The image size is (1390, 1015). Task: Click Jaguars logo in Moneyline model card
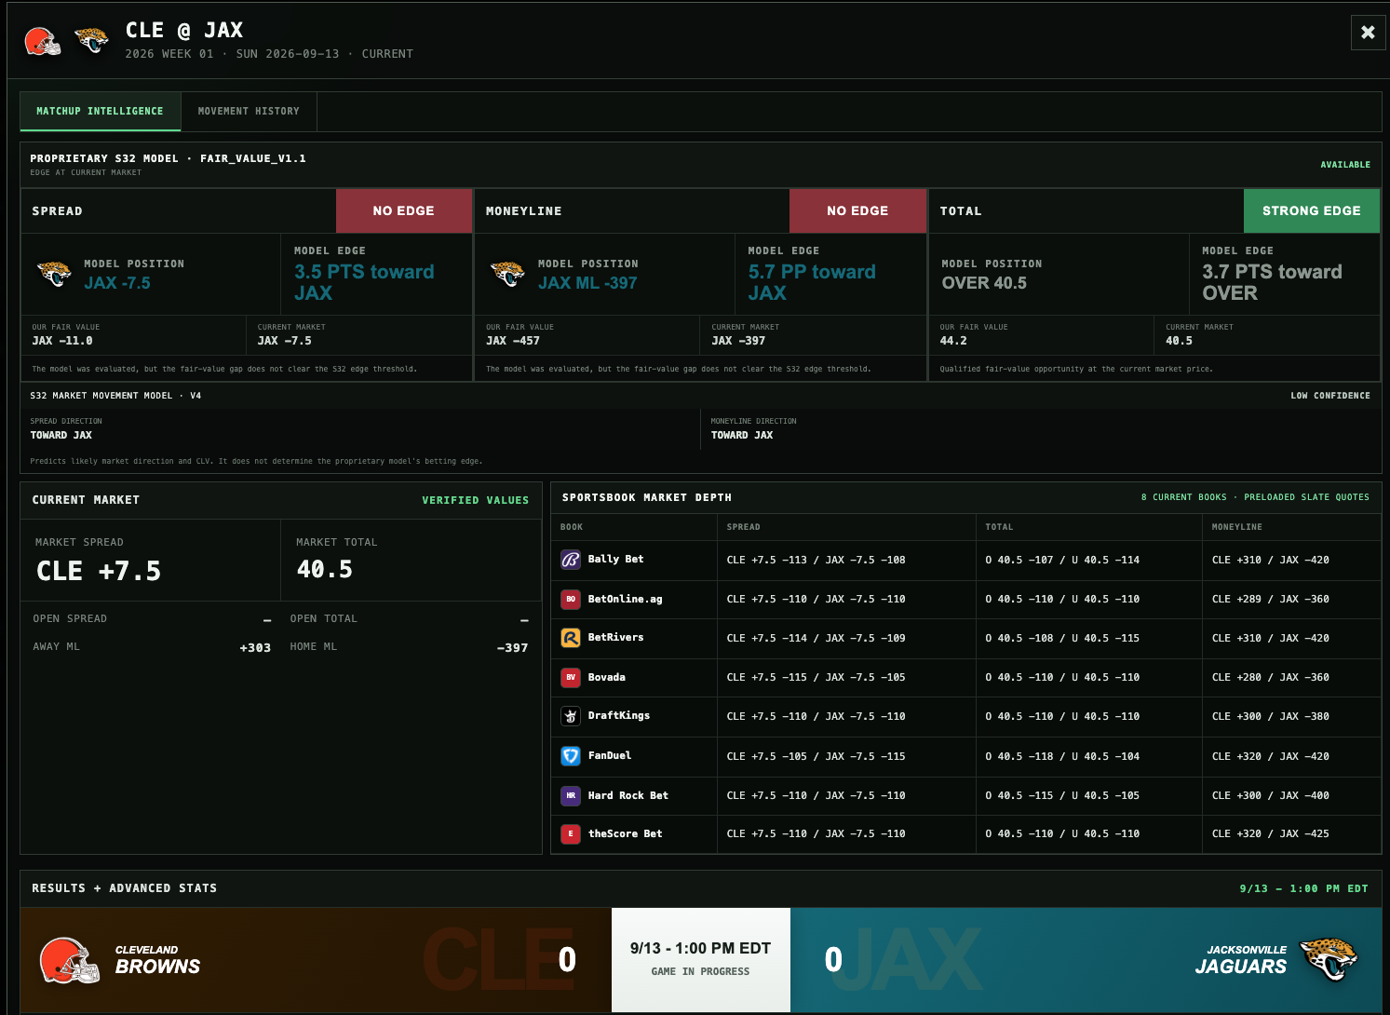507,274
